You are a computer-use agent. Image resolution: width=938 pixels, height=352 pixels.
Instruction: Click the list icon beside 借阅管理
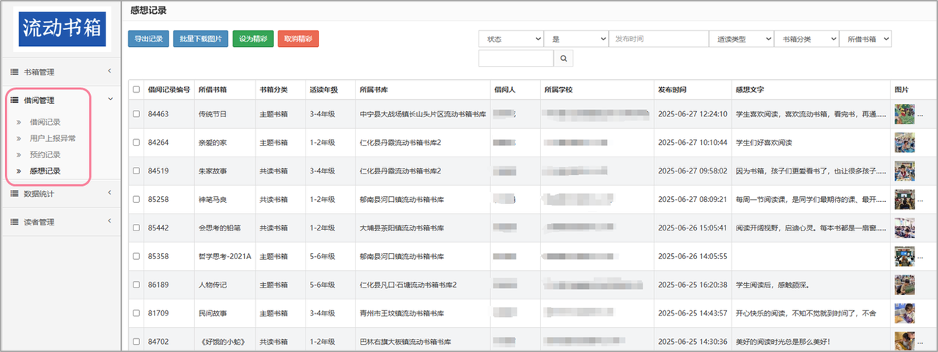click(x=14, y=100)
